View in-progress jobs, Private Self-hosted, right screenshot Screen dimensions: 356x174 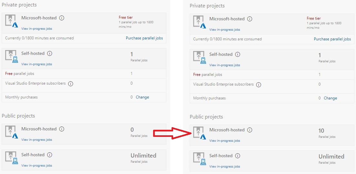(225, 65)
